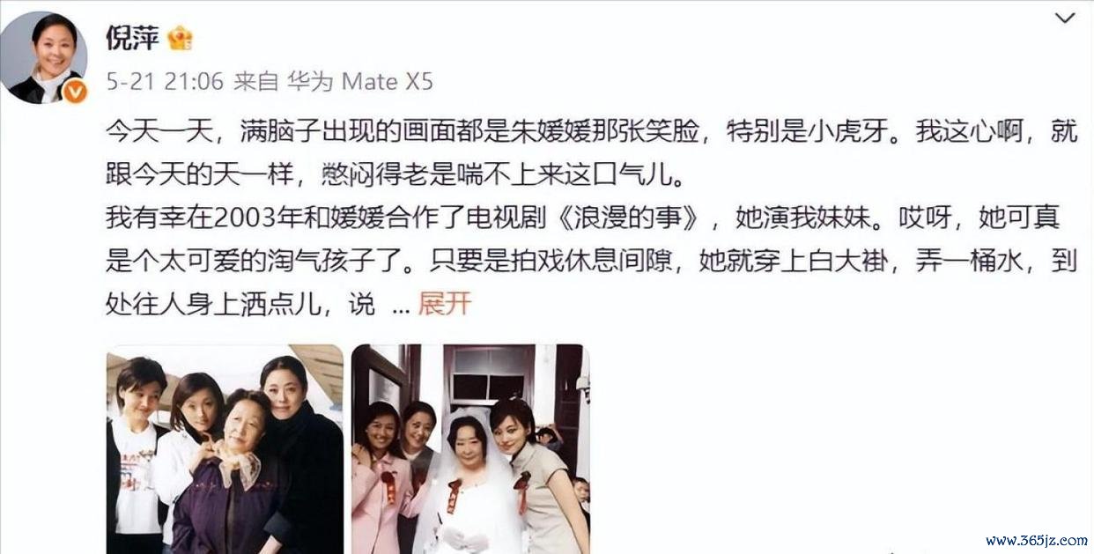
Task: Open the 倪萍 username link
Action: pos(131,38)
